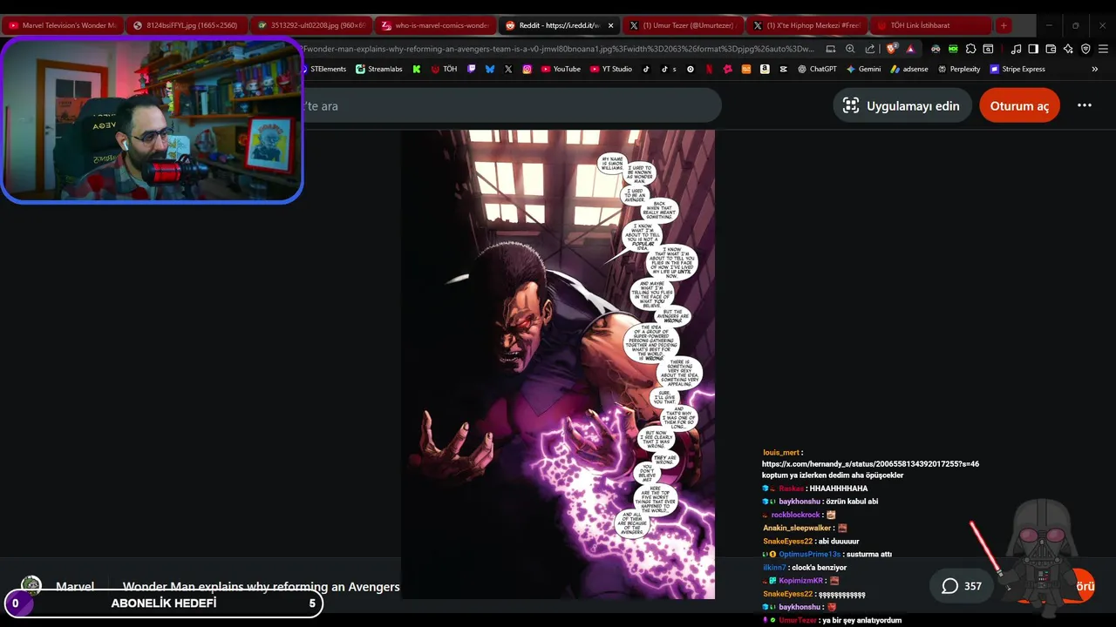Image resolution: width=1116 pixels, height=627 pixels.
Task: Open the ChatGPT bookmark
Action: click(817, 69)
